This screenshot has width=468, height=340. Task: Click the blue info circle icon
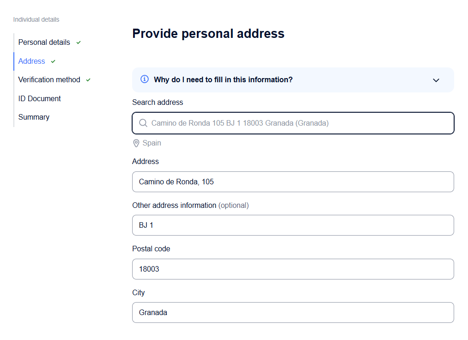point(145,79)
